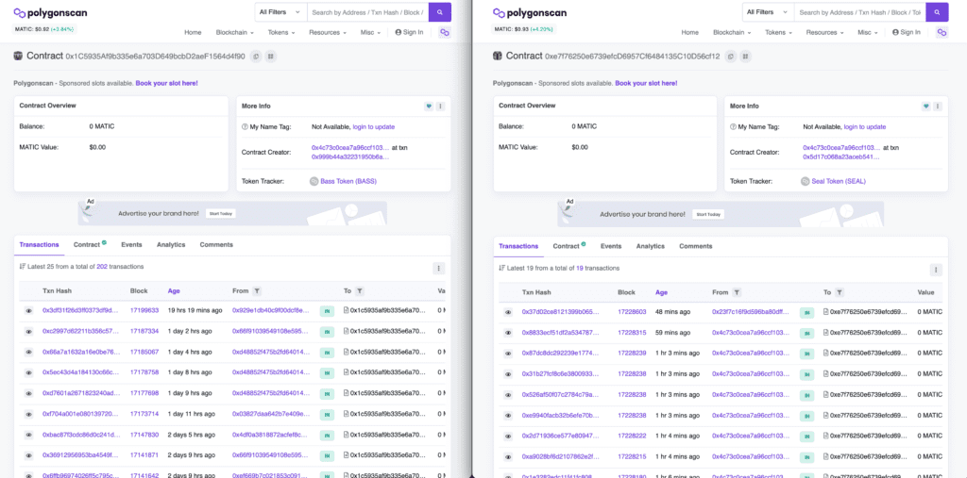The image size is (967, 478).
Task: Click Seal Token tracker icon
Action: 805,181
